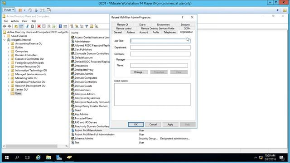The height and width of the screenshot is (163, 290).
Task: Click VMware Unity mode icon
Action: (49, 10)
